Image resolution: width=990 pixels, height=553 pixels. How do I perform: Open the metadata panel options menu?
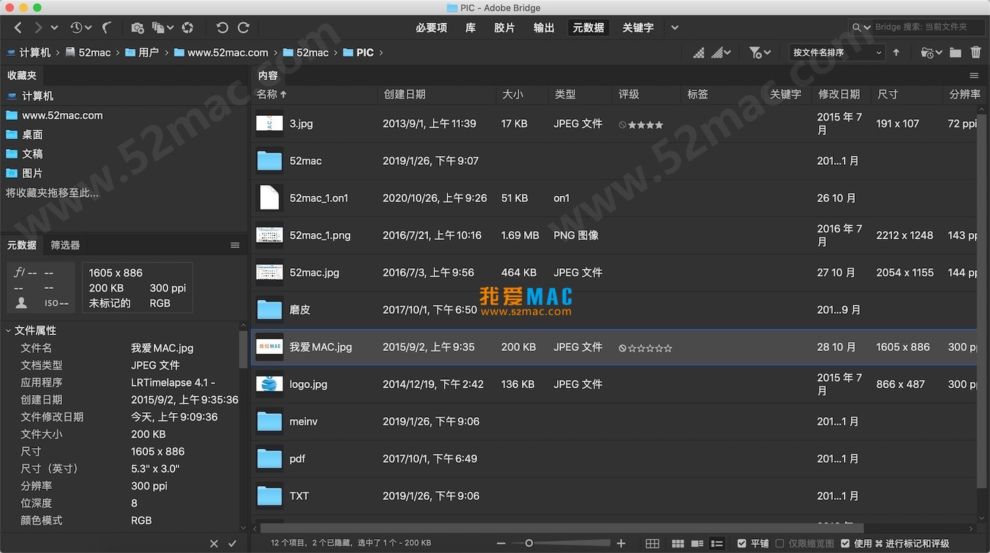coord(235,245)
